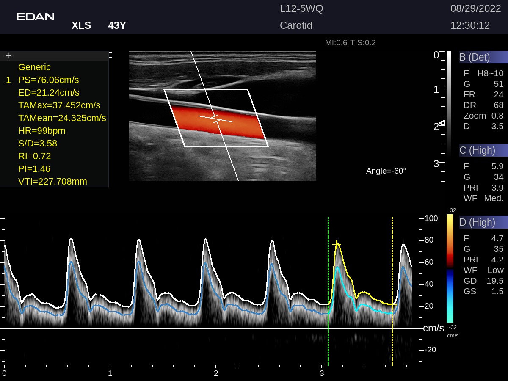The image size is (508, 381).
Task: Click the PS=76.06cm/s measurement result
Action: coord(48,80)
